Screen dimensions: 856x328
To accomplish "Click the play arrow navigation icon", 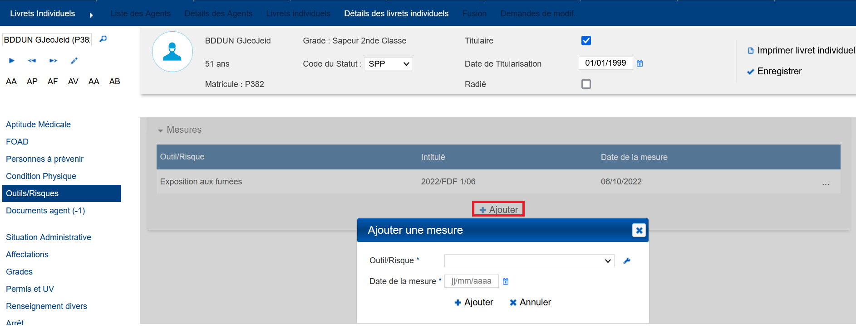I will [x=12, y=61].
